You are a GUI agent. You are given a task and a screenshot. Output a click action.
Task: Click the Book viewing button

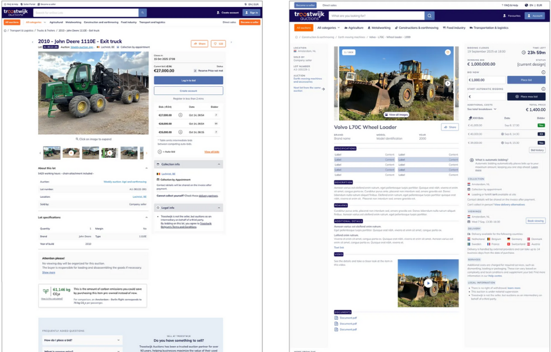(x=535, y=221)
